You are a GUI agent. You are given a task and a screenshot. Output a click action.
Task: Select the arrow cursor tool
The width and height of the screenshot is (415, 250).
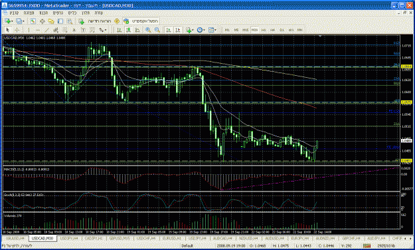pos(8,30)
